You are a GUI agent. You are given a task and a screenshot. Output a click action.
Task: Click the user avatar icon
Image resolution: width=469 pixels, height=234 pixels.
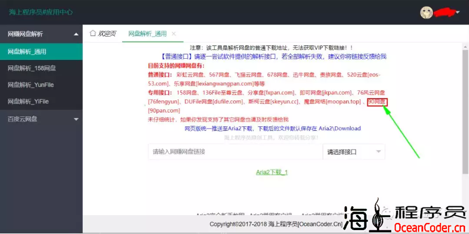(426, 13)
